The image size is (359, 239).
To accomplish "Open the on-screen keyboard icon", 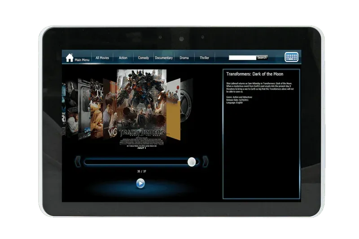I will (291, 57).
